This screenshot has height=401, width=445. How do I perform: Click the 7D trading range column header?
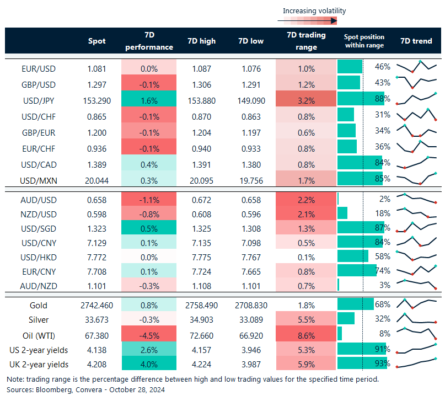pos(306,41)
